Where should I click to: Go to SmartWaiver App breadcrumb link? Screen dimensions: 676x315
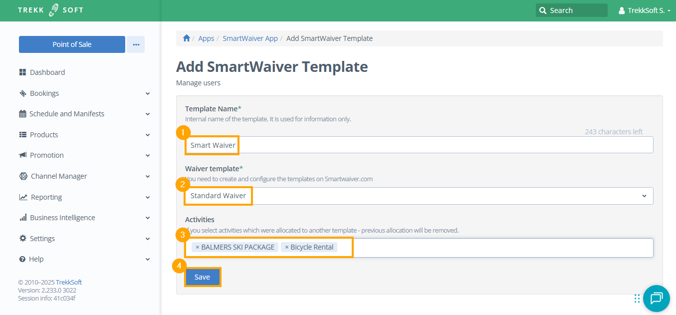pos(250,38)
